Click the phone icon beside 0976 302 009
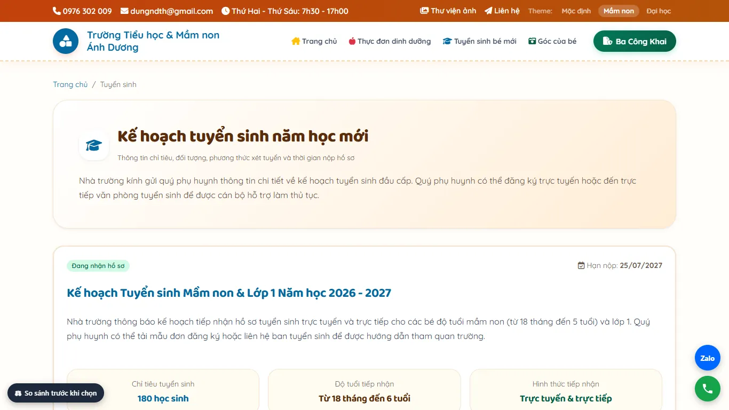Viewport: 729px width, 410px height. pos(57,11)
